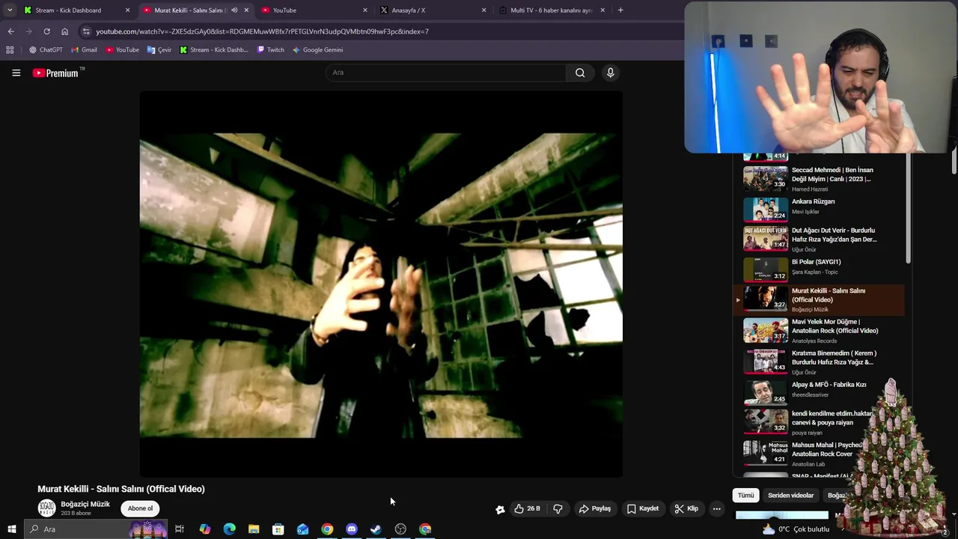Image resolution: width=958 pixels, height=539 pixels.
Task: Click the sparkle icon left of likes
Action: tap(500, 509)
